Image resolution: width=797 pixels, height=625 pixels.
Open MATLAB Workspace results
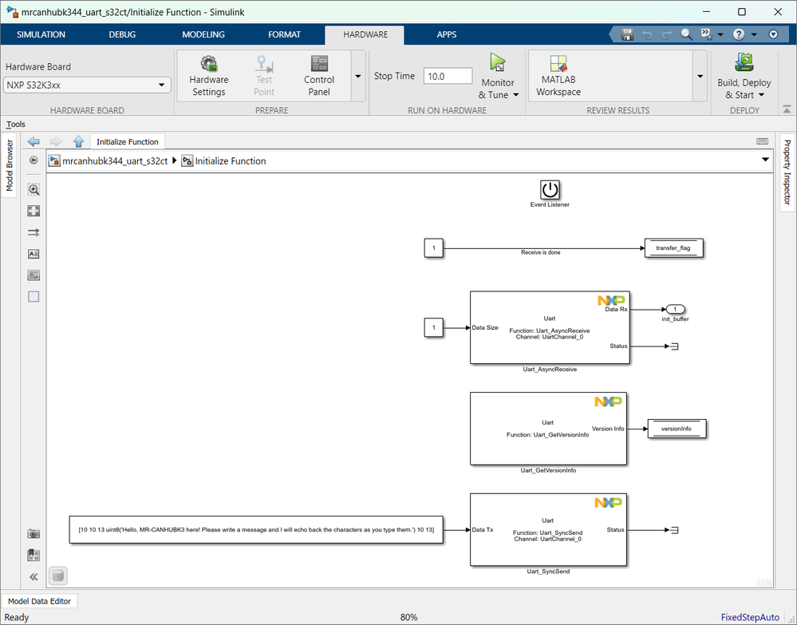pos(558,64)
